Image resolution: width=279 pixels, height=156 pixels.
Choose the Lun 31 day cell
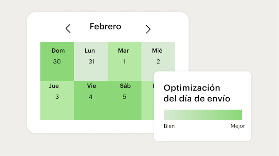(x=91, y=61)
